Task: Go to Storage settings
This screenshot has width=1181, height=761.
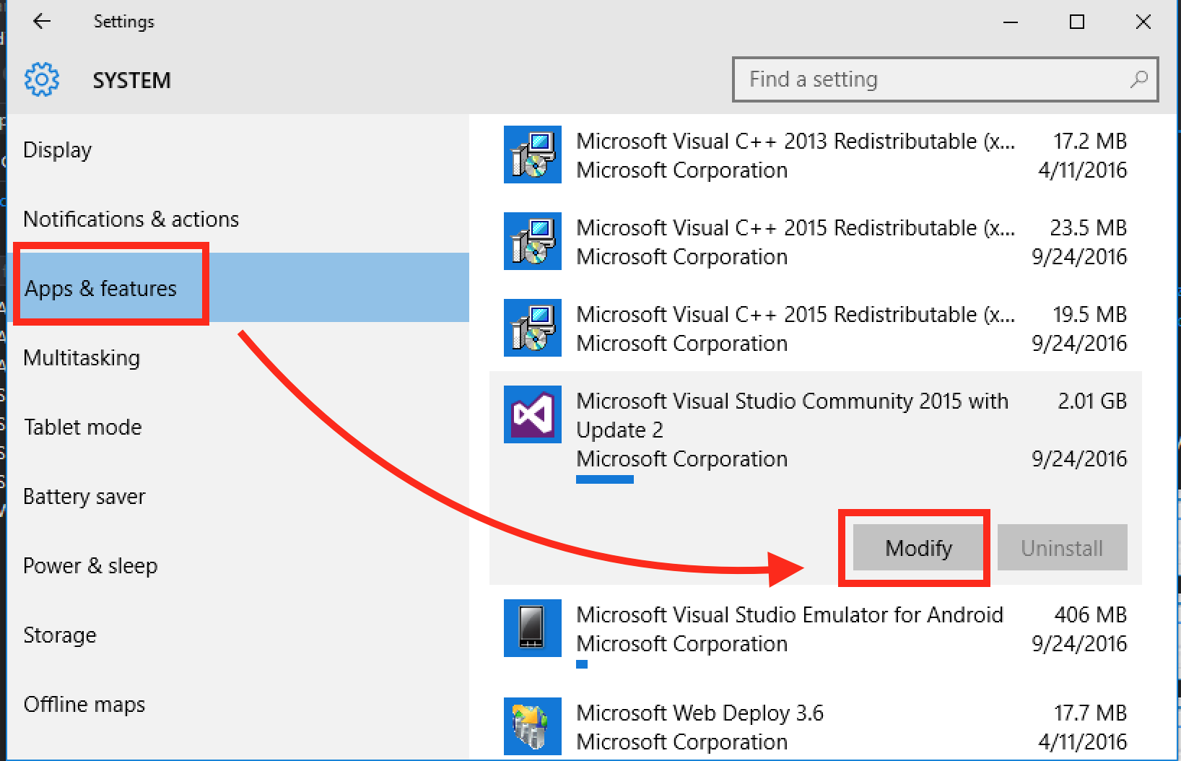Action: (238, 635)
